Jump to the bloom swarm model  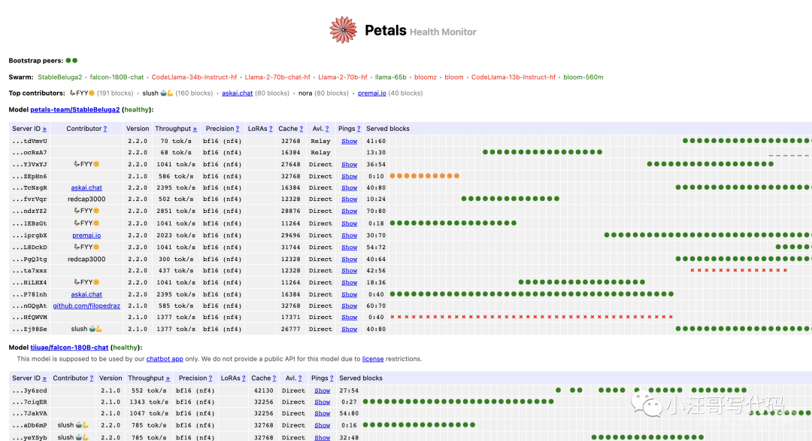coord(453,78)
